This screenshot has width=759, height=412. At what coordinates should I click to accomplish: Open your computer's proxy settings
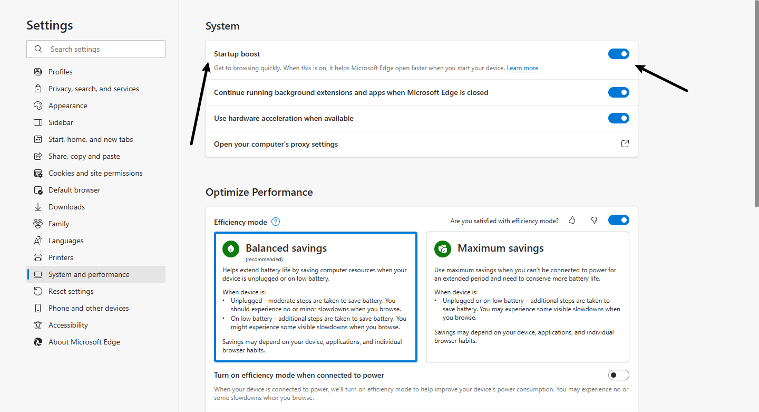tap(422, 144)
